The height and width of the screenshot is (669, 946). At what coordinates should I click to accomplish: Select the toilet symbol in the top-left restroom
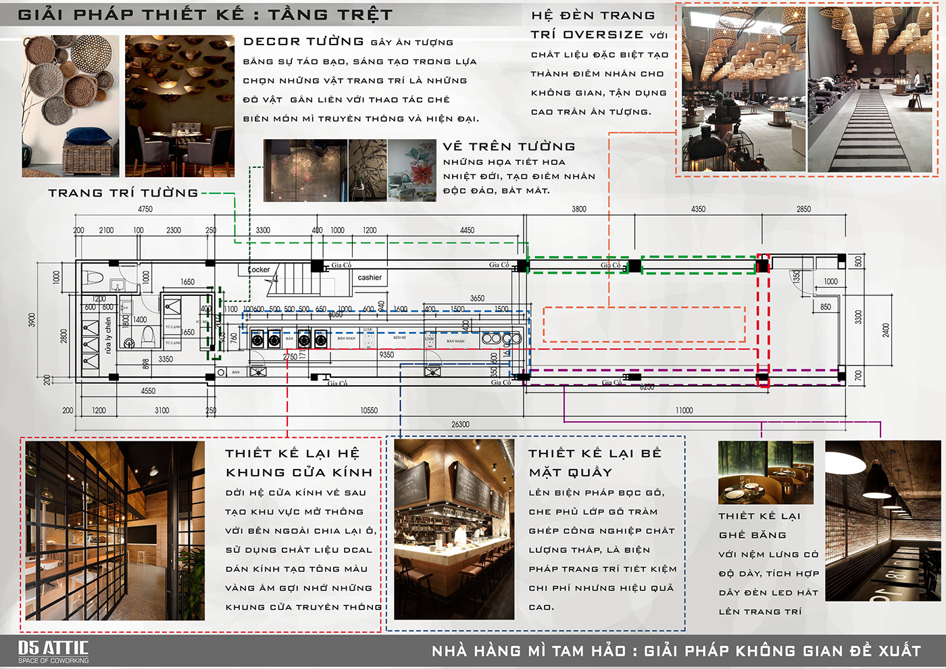pos(94,277)
